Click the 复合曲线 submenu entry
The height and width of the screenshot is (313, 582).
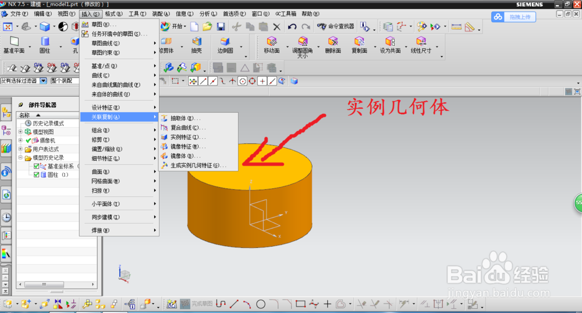(x=198, y=128)
